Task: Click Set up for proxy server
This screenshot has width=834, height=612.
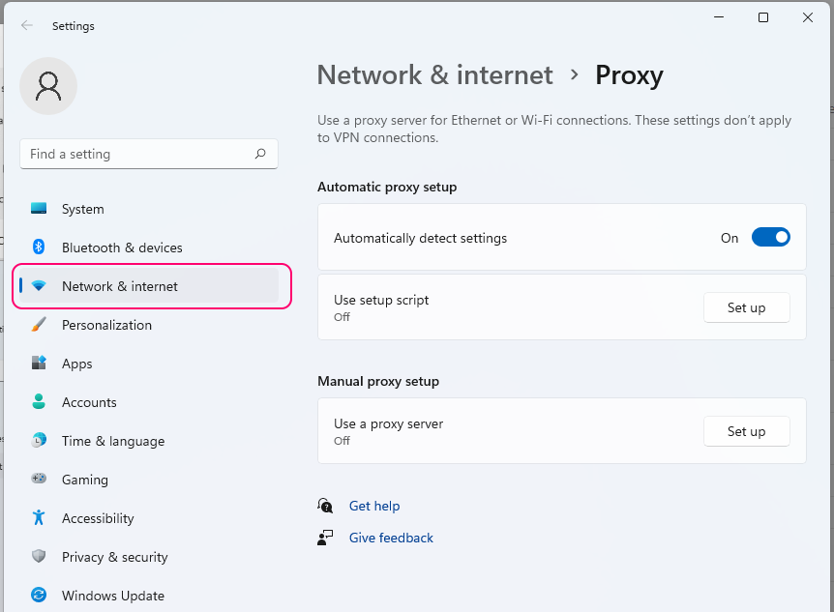Action: [x=746, y=431]
